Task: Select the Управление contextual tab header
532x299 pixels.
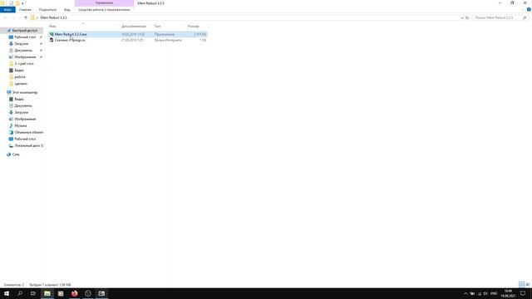Action: pos(104,2)
